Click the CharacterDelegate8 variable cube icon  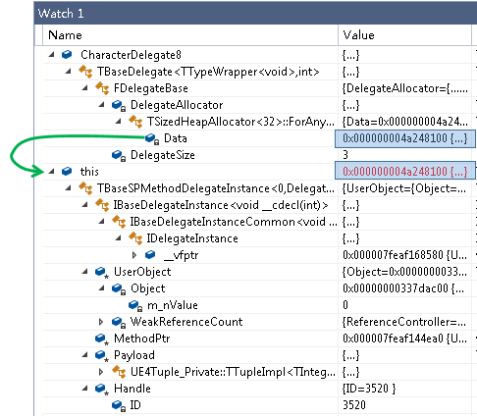67,55
